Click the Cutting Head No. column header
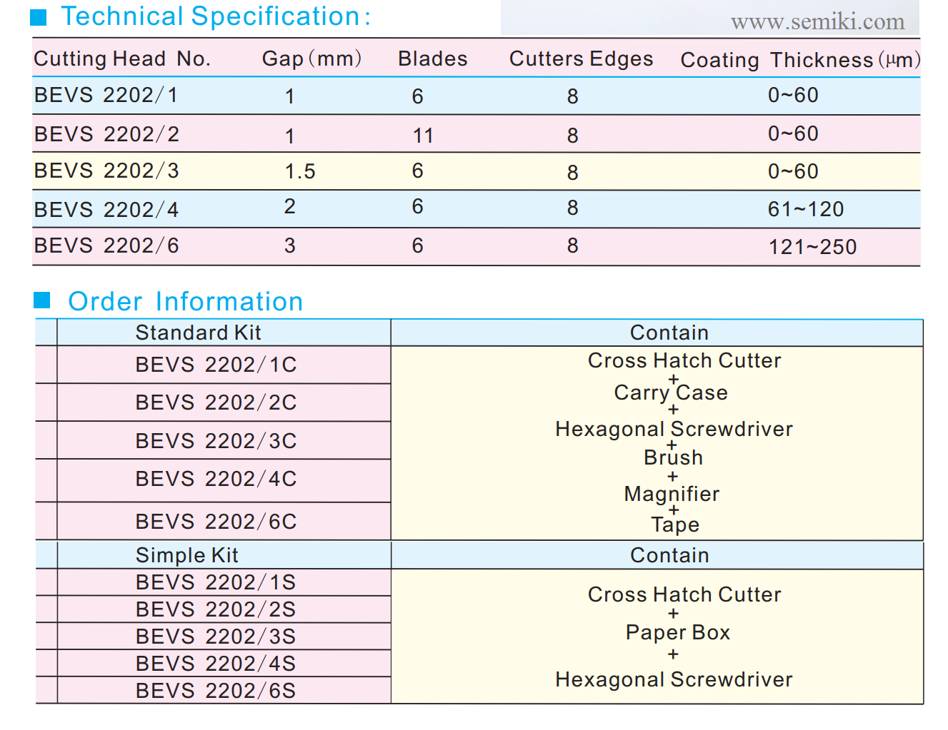The width and height of the screenshot is (948, 730). (122, 59)
